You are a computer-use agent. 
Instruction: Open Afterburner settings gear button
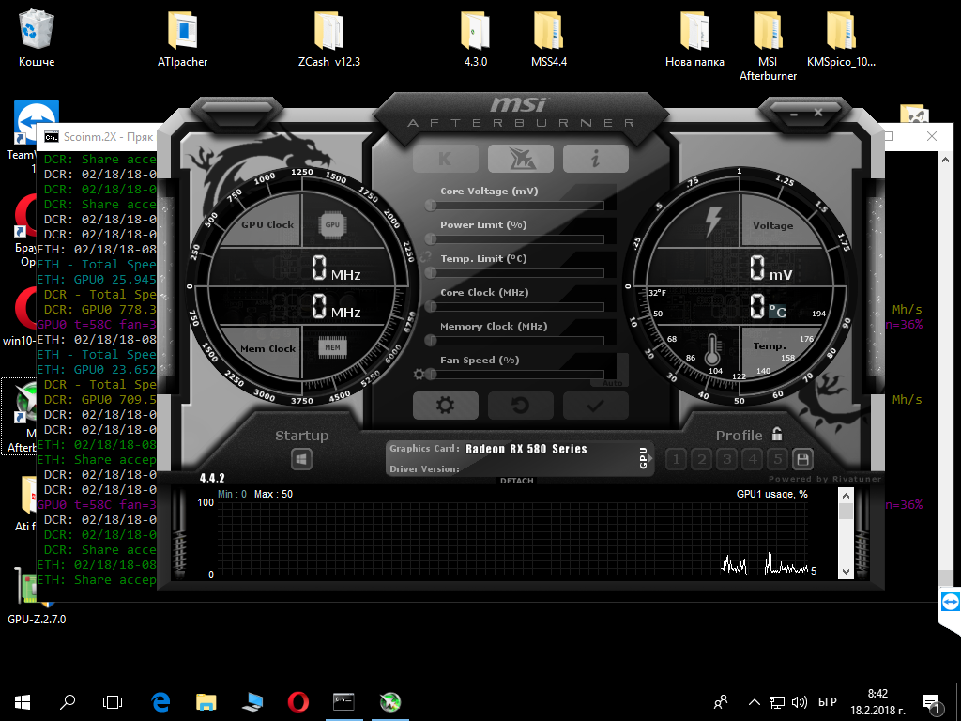coord(446,406)
